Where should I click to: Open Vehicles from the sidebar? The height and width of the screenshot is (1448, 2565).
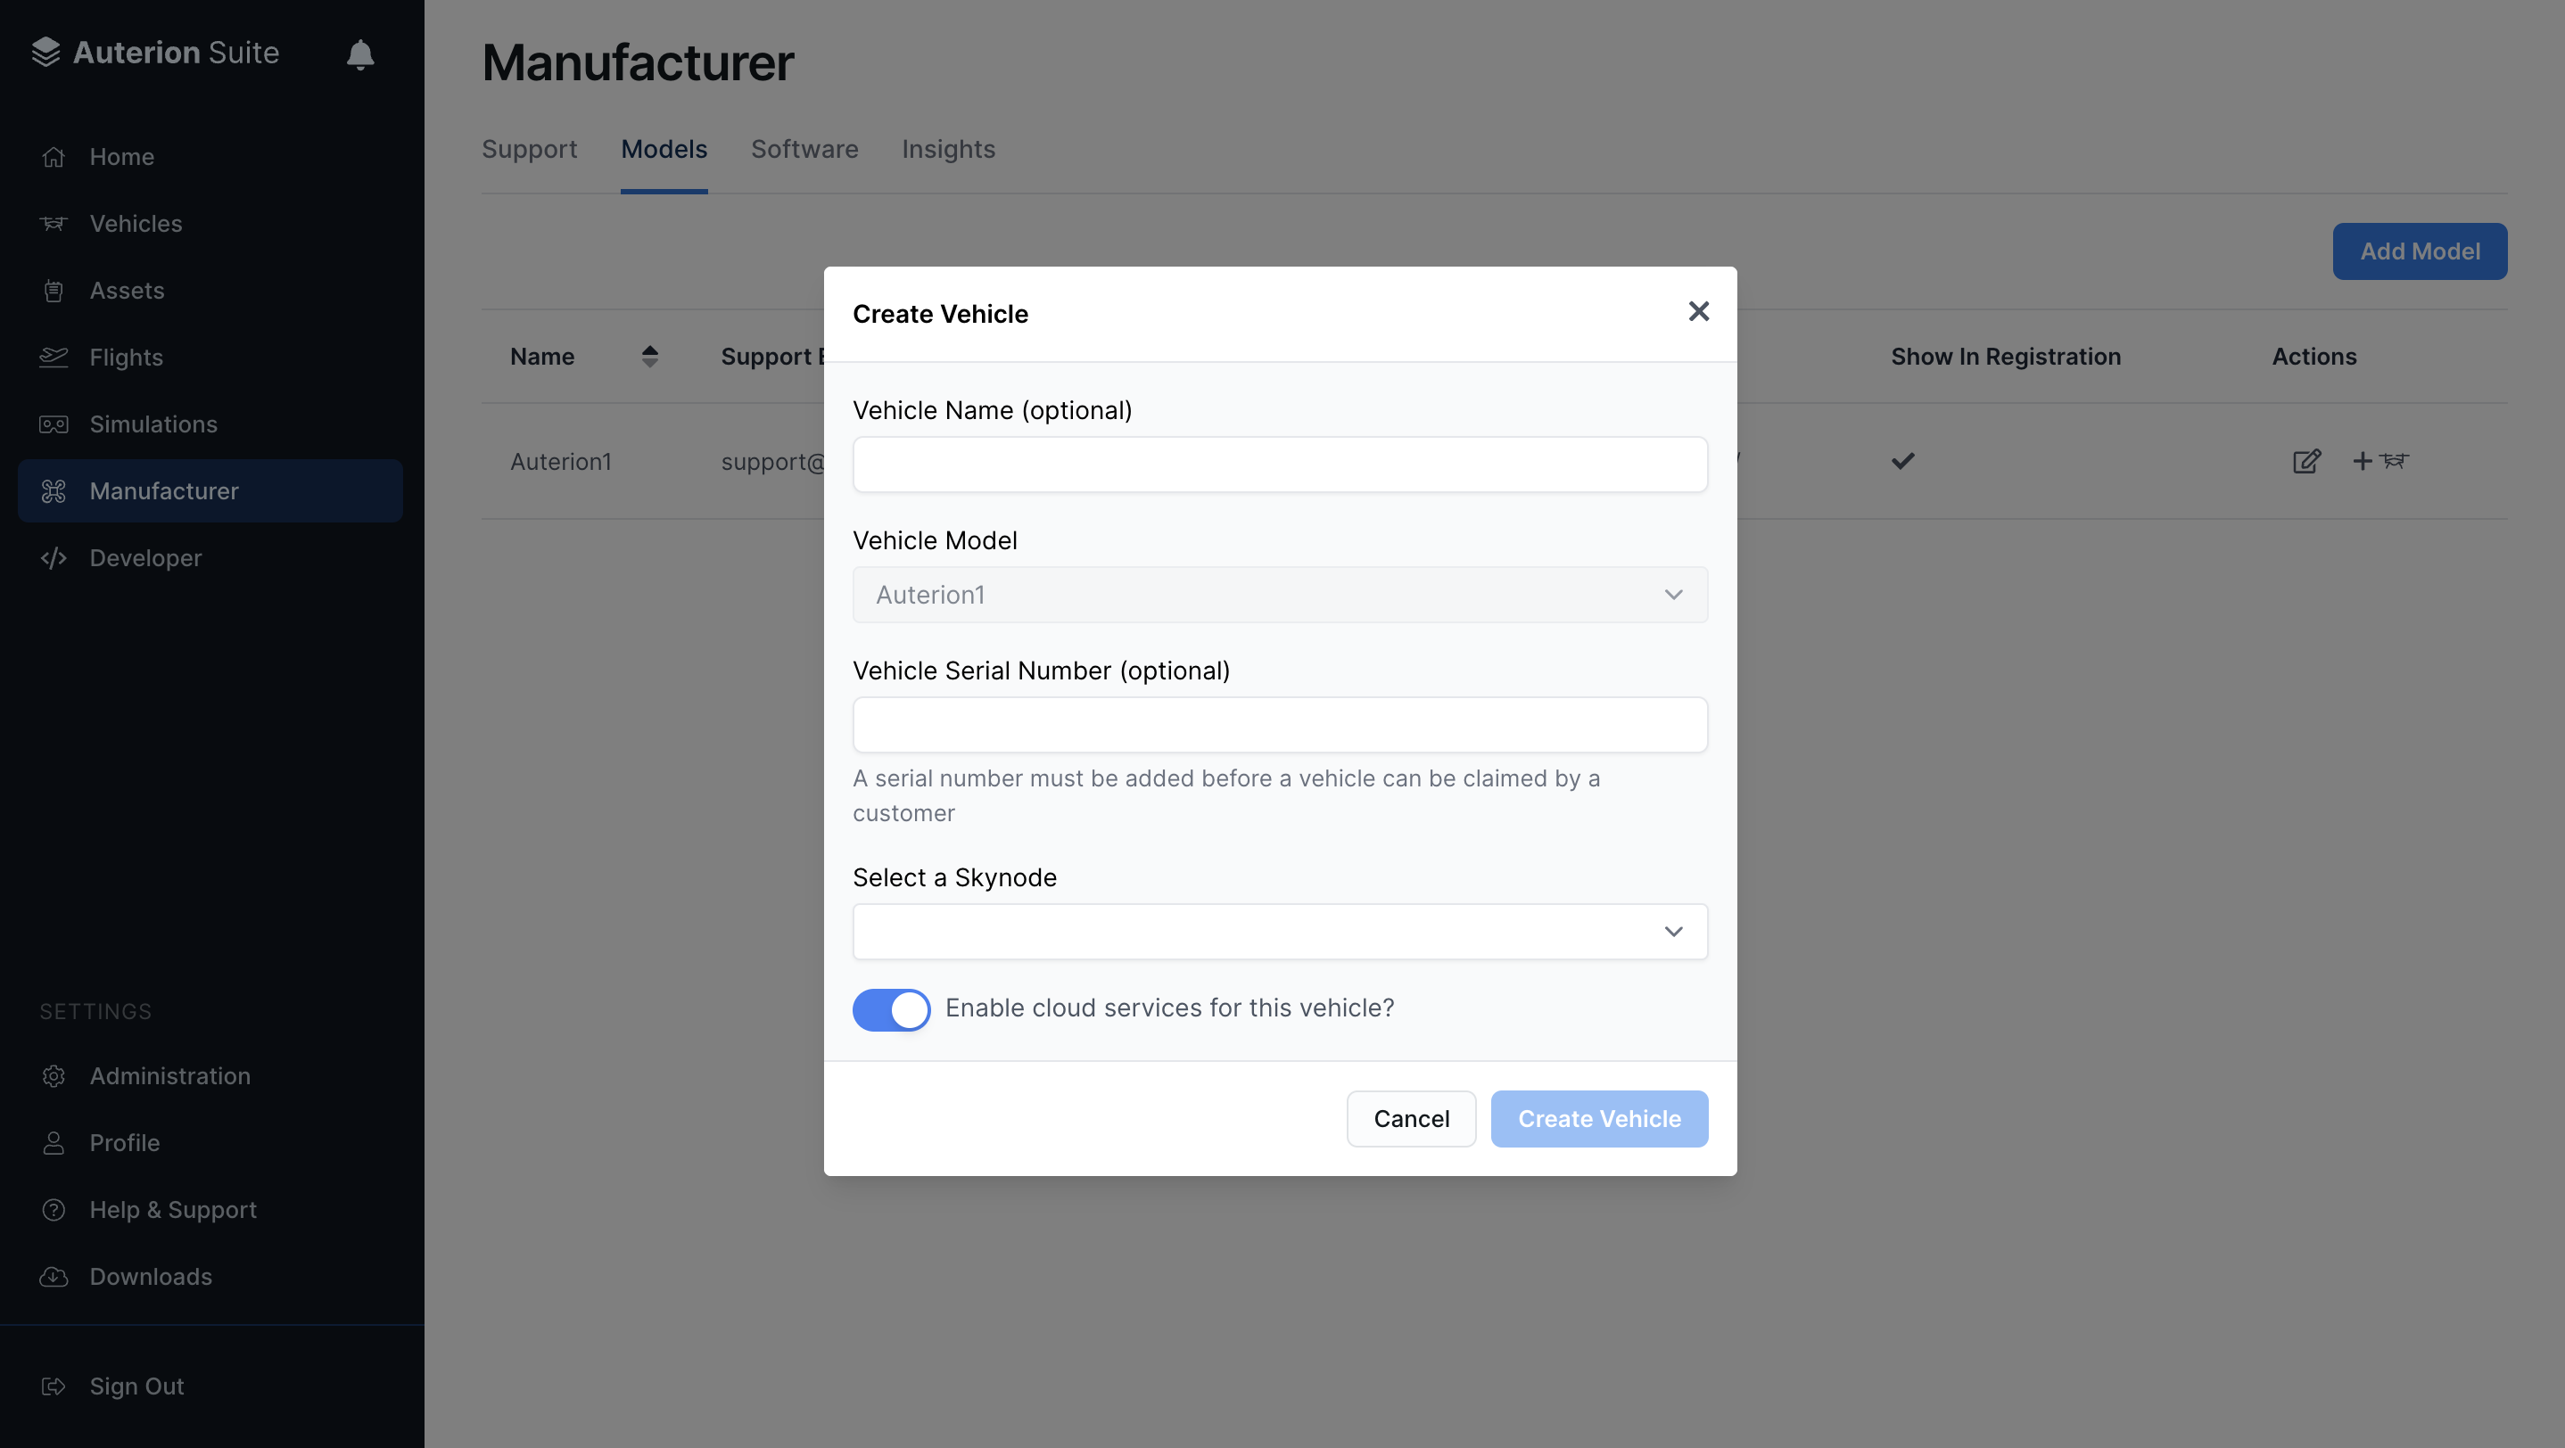136,223
